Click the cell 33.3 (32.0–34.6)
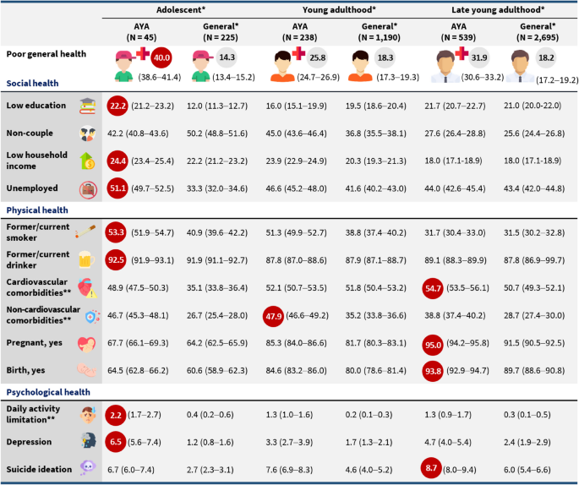This screenshot has height=485, width=579. 217,188
